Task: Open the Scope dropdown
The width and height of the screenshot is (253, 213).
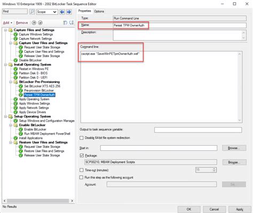Action: click(47, 12)
